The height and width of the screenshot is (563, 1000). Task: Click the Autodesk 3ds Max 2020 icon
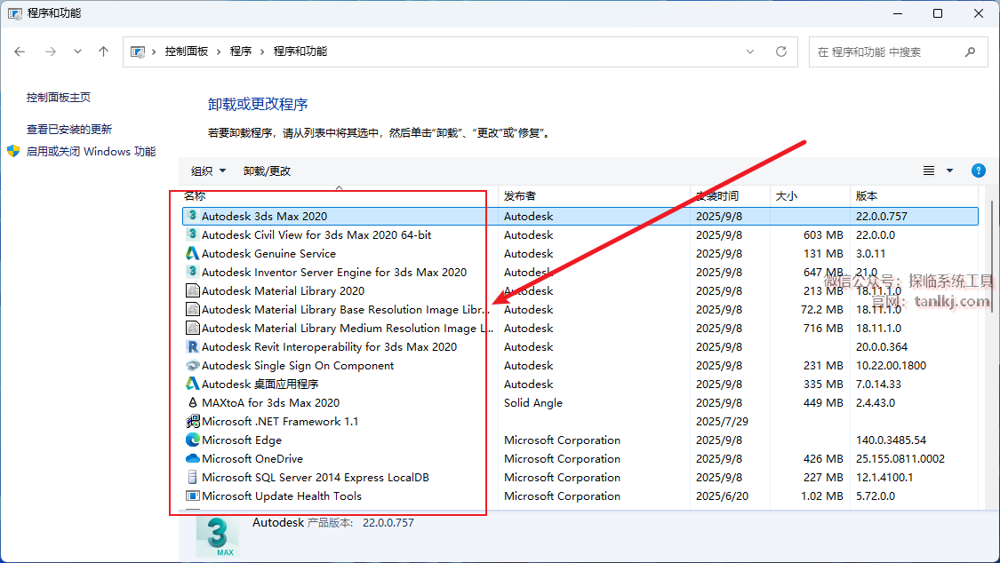[192, 216]
